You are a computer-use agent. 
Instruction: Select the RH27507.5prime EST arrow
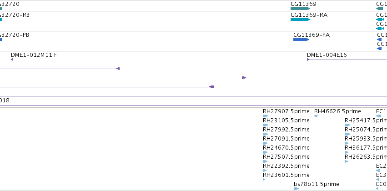pos(265,161)
